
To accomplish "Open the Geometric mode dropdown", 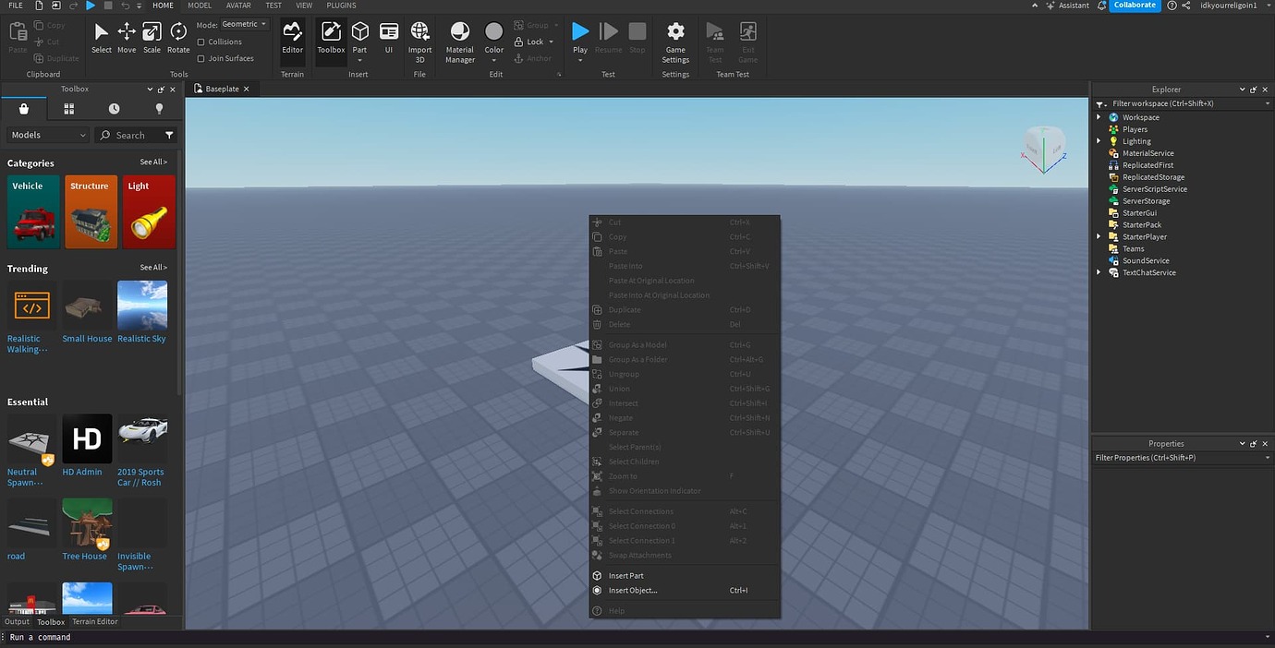I will pyautogui.click(x=242, y=23).
